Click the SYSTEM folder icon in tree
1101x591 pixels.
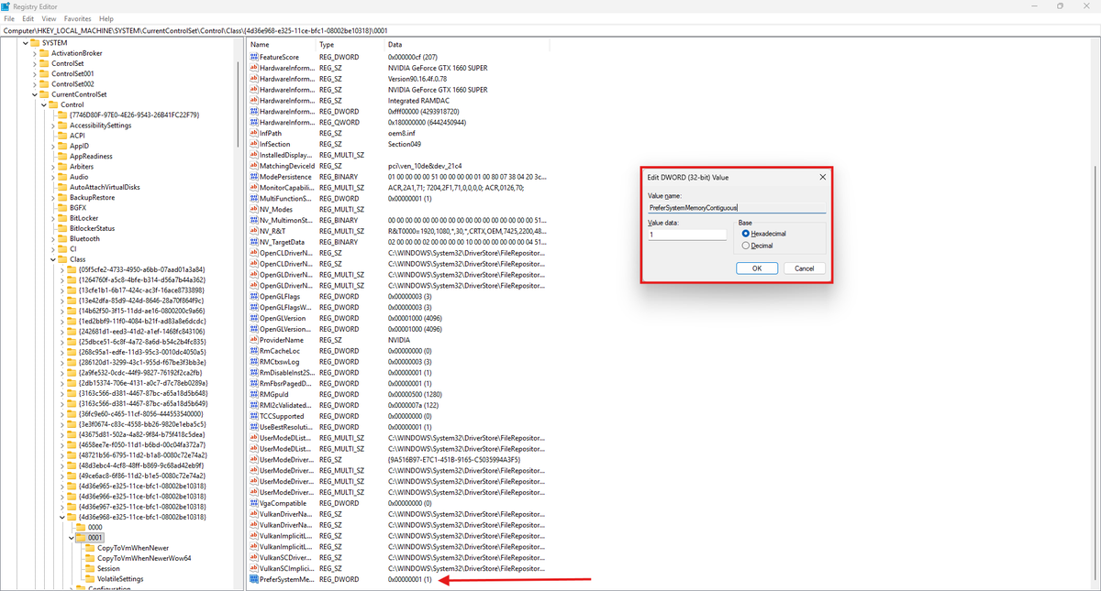pos(35,43)
